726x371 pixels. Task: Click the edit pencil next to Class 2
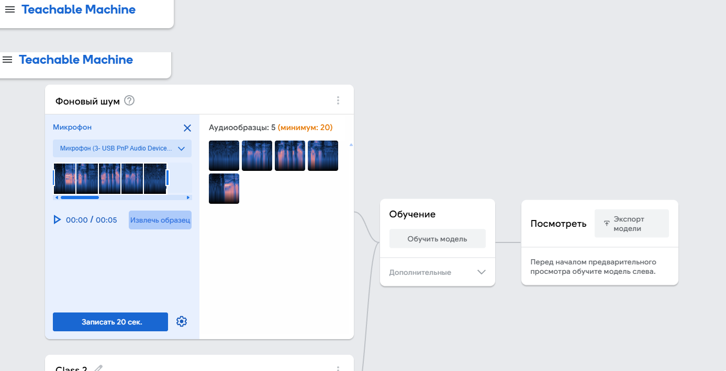coord(98,368)
